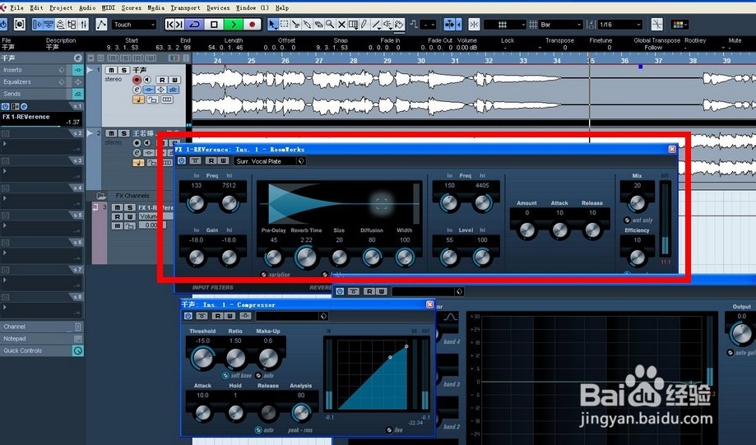The width and height of the screenshot is (756, 445).
Task: Select the Range Selection tool
Action: pyautogui.click(x=285, y=25)
